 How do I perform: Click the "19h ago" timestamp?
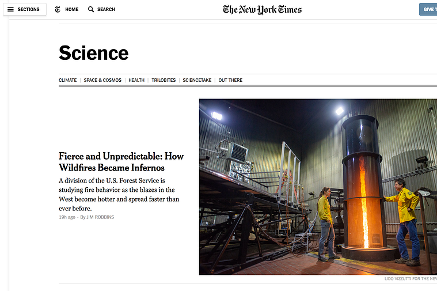pyautogui.click(x=67, y=217)
